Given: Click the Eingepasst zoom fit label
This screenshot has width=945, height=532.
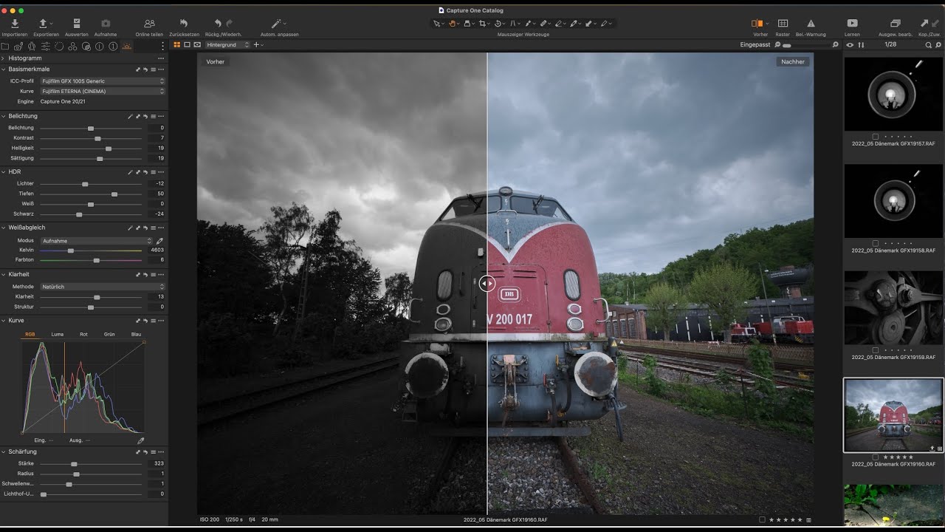Looking at the screenshot, I should coord(755,45).
